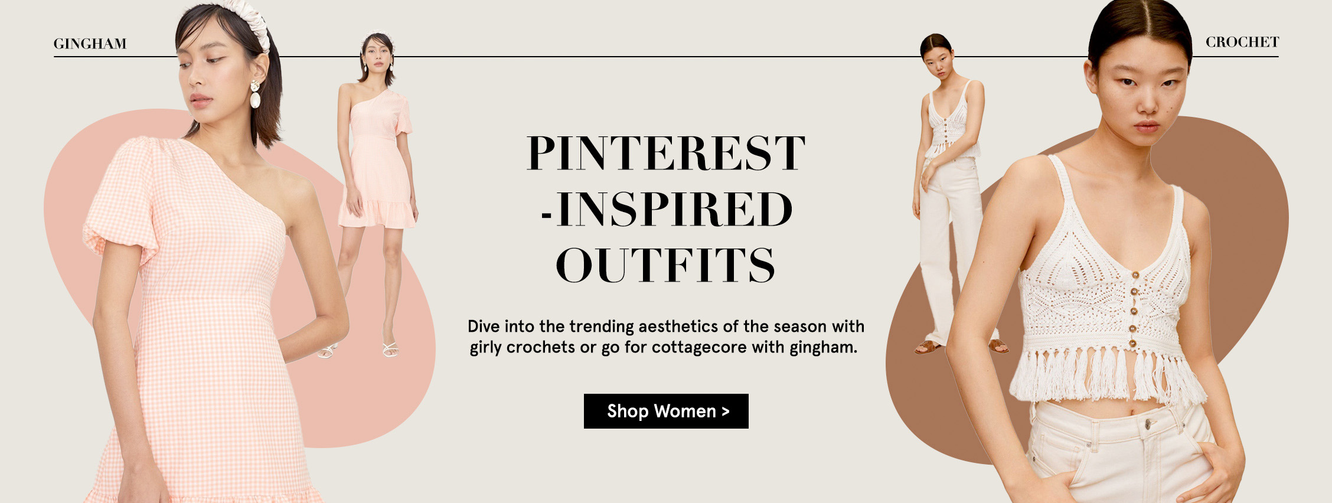Screen dimensions: 1332x503
Task: Click the PINTEREST headline word
Action: pos(666,153)
